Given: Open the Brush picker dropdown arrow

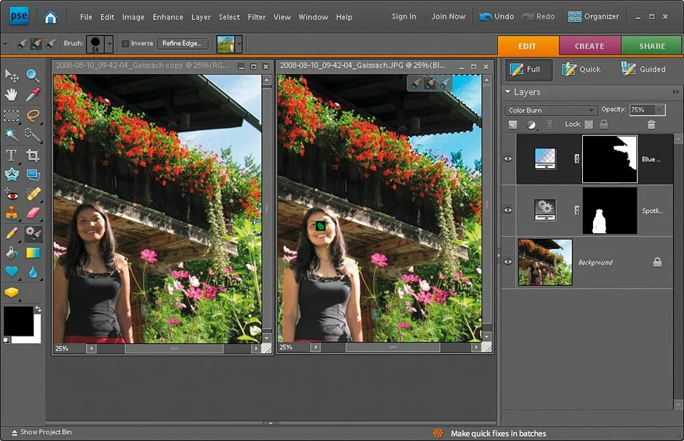Looking at the screenshot, I should point(109,44).
